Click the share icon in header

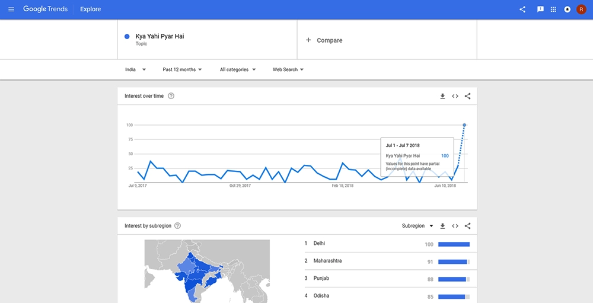522,9
